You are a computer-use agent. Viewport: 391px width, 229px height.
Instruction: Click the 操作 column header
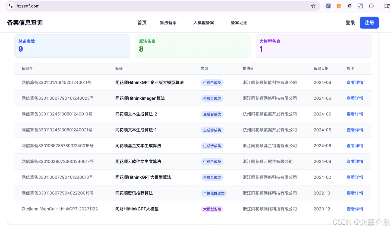point(350,68)
